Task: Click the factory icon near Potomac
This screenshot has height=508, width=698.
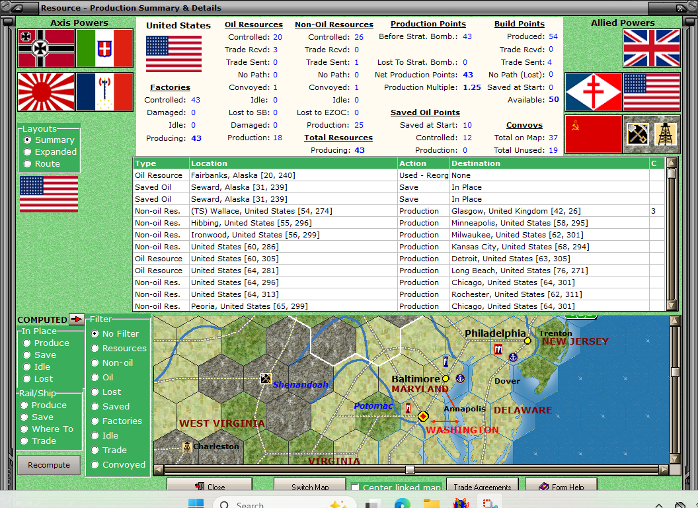Action: 408,407
